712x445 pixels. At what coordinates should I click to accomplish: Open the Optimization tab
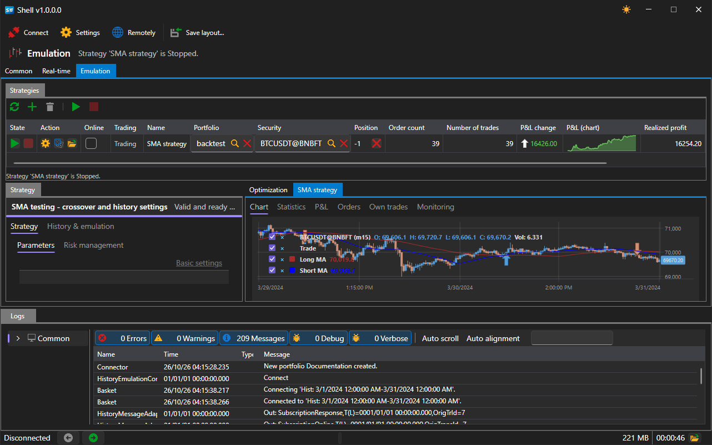click(x=268, y=190)
